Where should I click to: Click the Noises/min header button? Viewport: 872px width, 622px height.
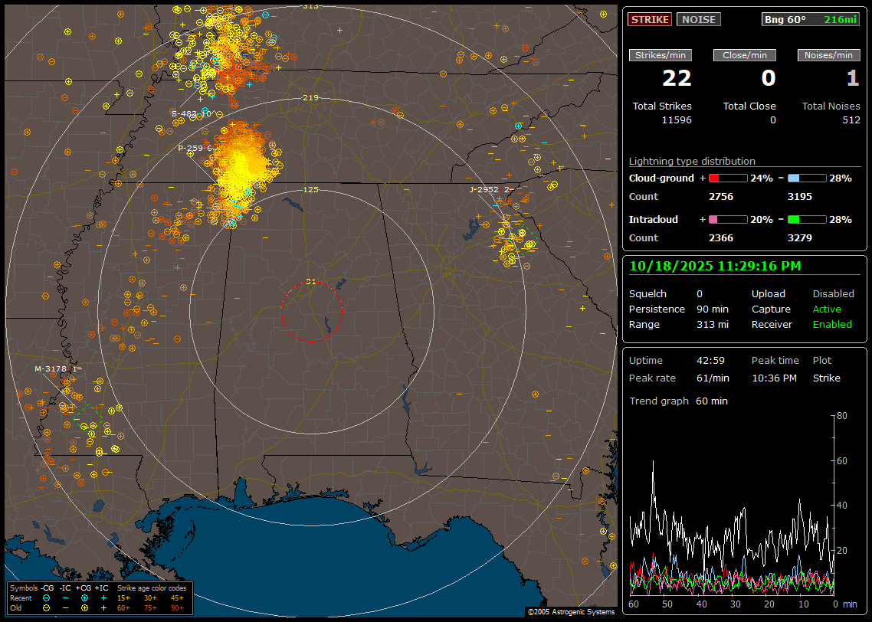[x=828, y=55]
